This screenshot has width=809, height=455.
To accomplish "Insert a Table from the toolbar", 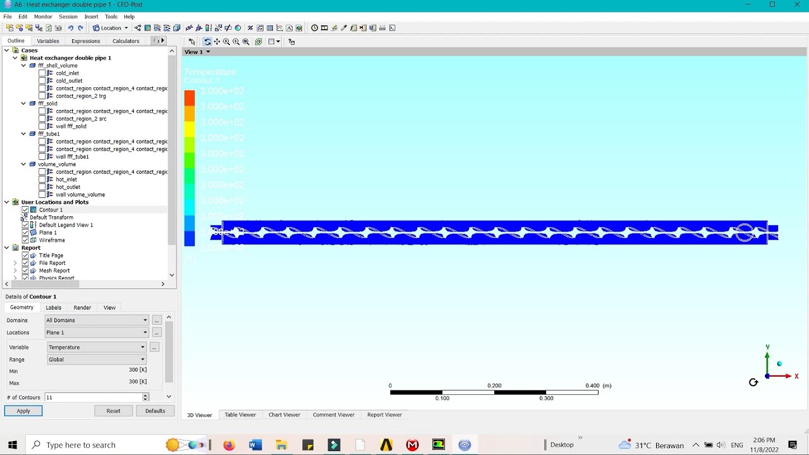I will click(270, 28).
